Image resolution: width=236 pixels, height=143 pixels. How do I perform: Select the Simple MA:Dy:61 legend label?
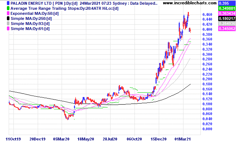tap(30, 29)
